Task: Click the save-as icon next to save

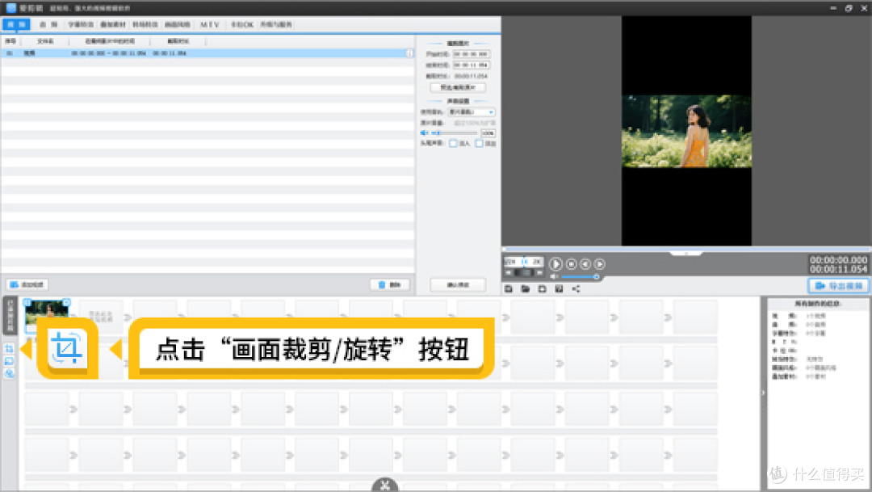Action: 559,289
